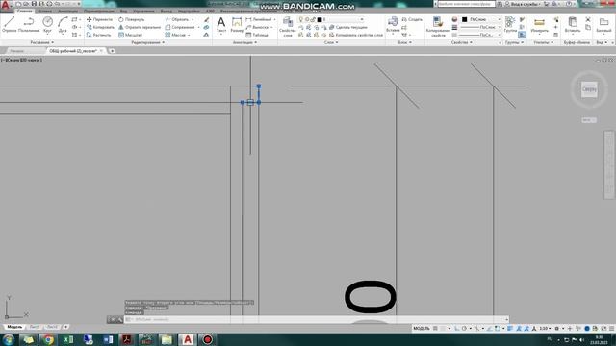
Task: Expand the Слои panel
Action: tap(331, 42)
